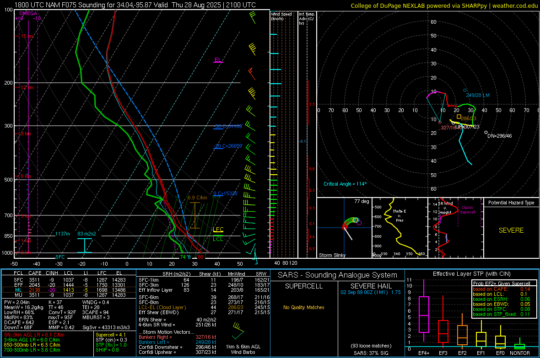Click the blue 'Bunkers Left =' storm motion line
The width and height of the screenshot is (540, 358).
pos(178,342)
